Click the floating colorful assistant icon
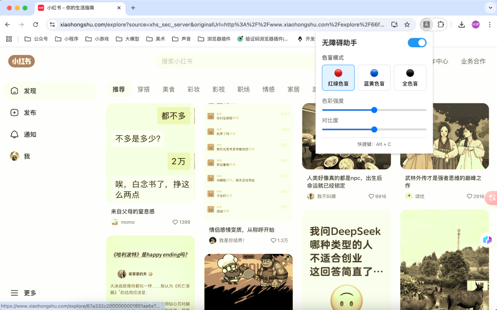Viewport: 497px width, 310px height. point(487,239)
